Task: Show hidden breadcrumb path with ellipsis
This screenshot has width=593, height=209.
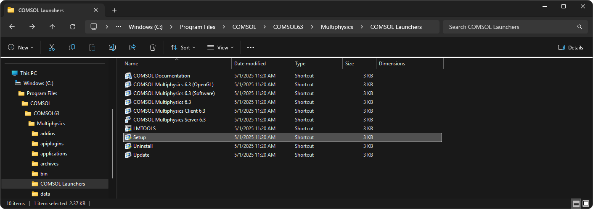Action: coord(119,27)
